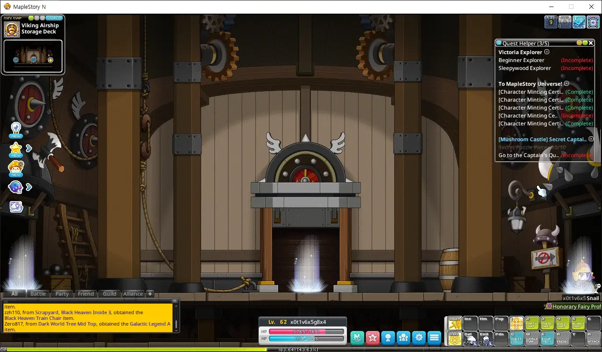Image resolution: width=602 pixels, height=352 pixels.
Task: Use the Del quickslot potion with 65 left
Action: pyautogui.click(x=470, y=338)
